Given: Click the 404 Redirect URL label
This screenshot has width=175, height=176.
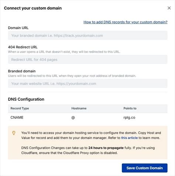Looking at the screenshot, I should (x=23, y=47).
